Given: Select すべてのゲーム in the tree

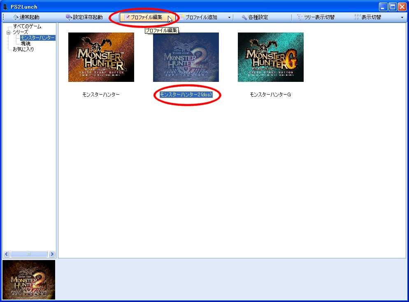Looking at the screenshot, I should click(27, 26).
